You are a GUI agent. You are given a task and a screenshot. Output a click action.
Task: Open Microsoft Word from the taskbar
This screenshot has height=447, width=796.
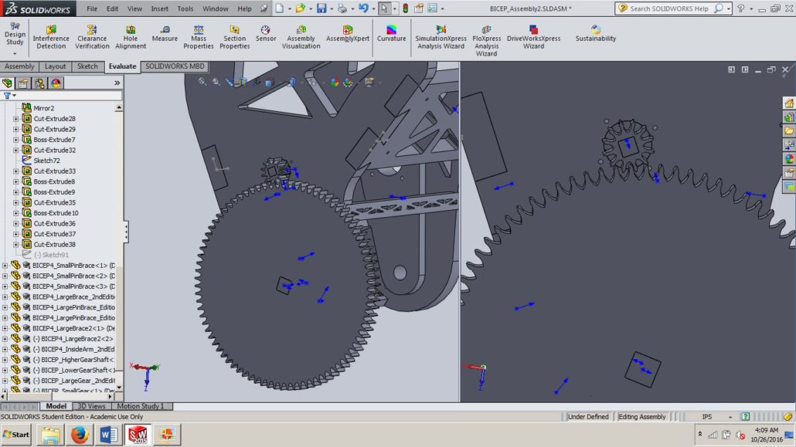click(107, 435)
